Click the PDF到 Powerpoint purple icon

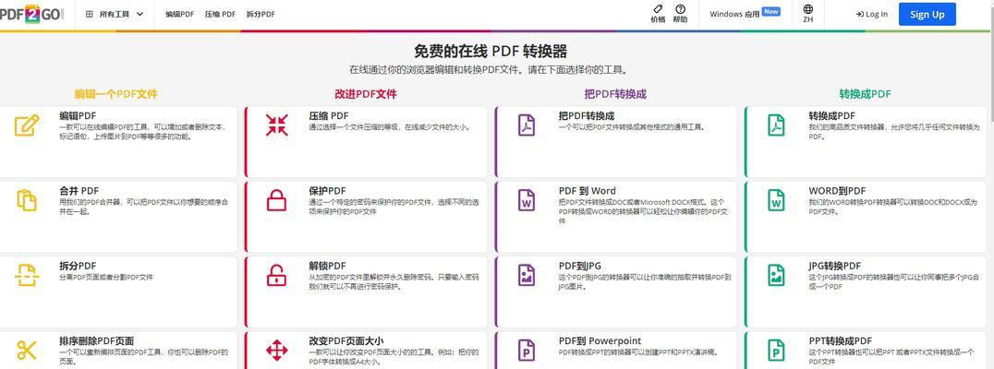point(527,350)
